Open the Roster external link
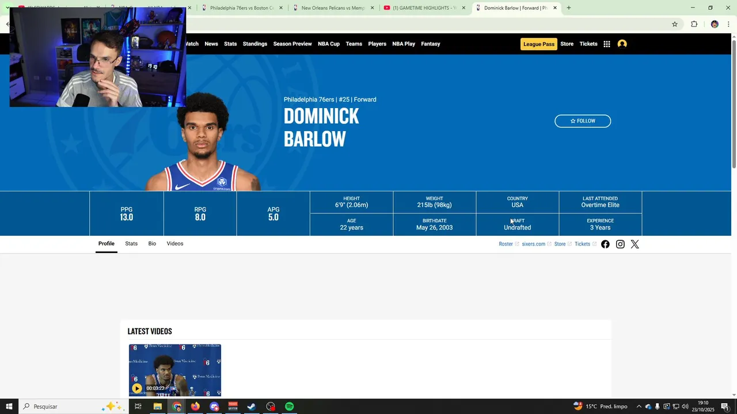 509,244
